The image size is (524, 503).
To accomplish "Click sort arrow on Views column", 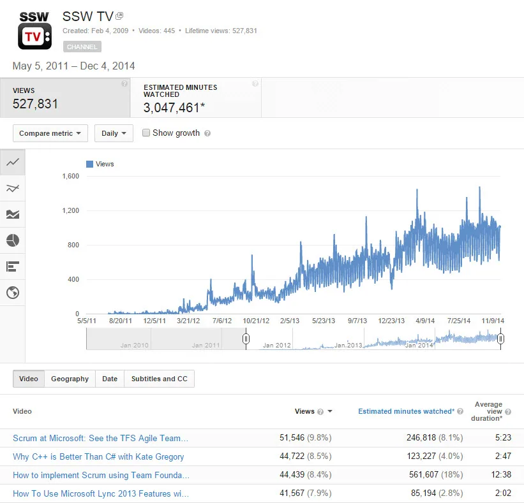I will tap(330, 412).
